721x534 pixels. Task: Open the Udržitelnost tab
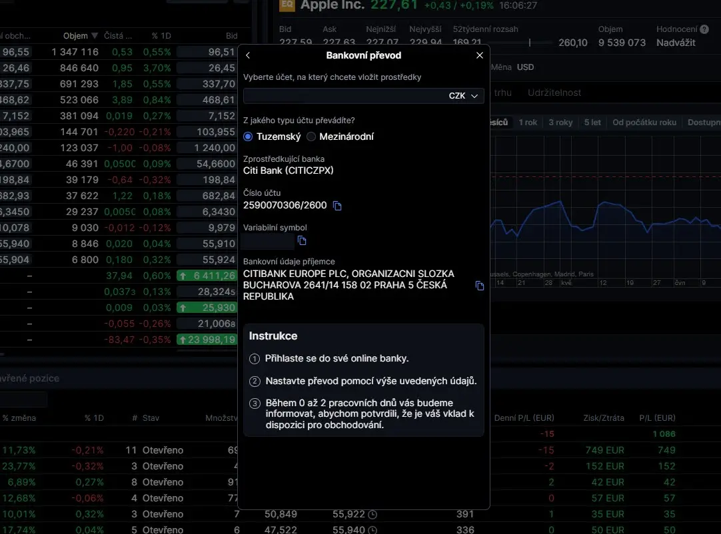click(x=554, y=93)
